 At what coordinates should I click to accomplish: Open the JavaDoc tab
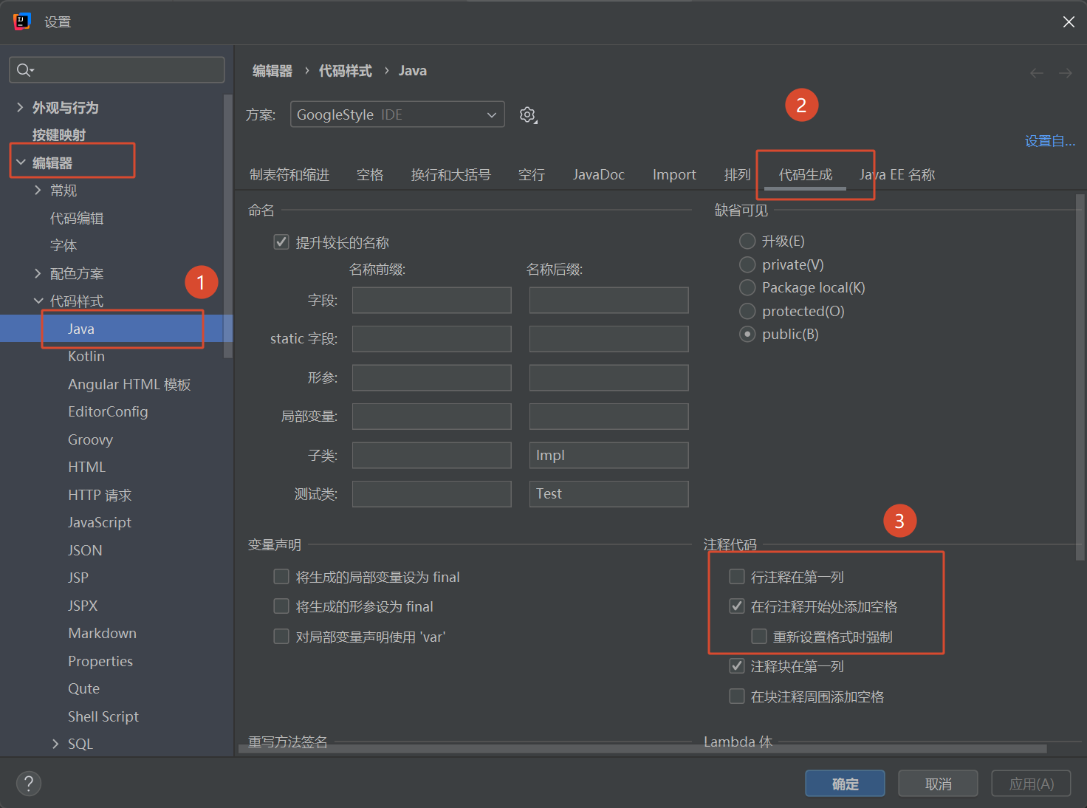(599, 175)
